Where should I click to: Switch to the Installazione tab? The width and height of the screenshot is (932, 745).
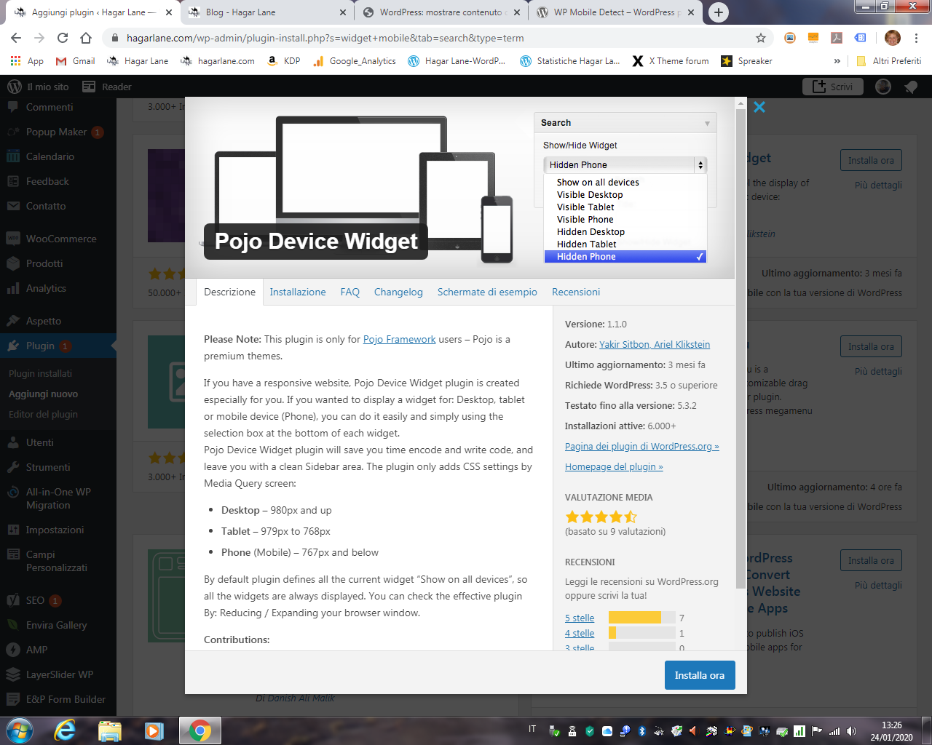(x=298, y=292)
